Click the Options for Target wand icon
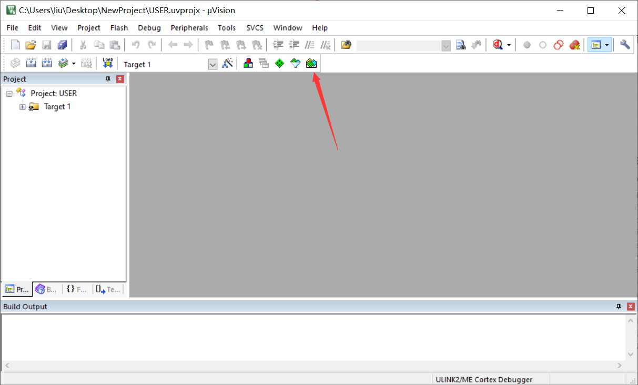638x385 pixels. tap(228, 63)
